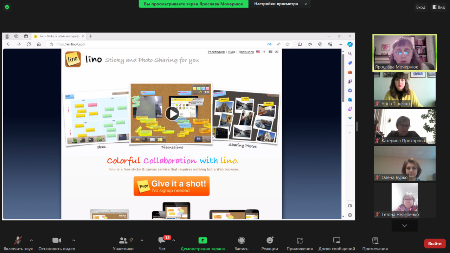
Task: Open the Favorites list icon in Edge toolbar
Action: pyautogui.click(x=310, y=44)
